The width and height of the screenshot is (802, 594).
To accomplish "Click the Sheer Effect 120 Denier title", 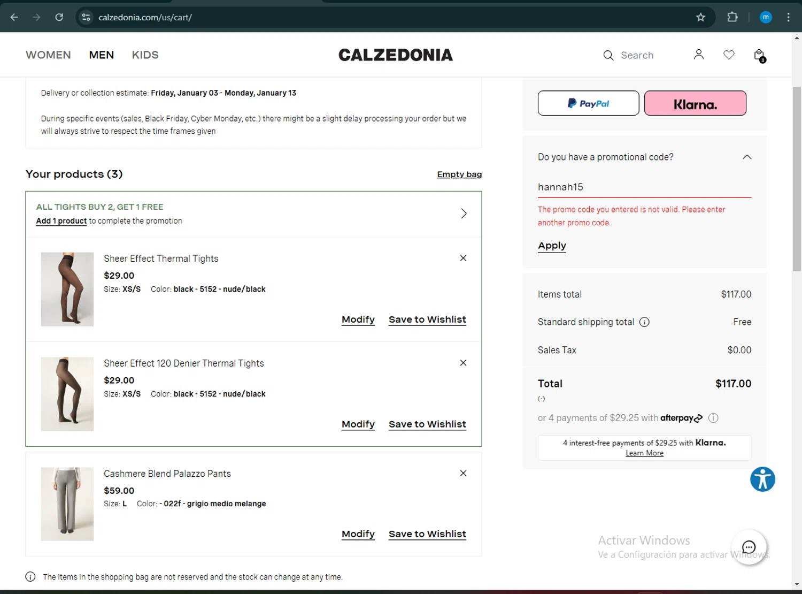I will (x=184, y=363).
